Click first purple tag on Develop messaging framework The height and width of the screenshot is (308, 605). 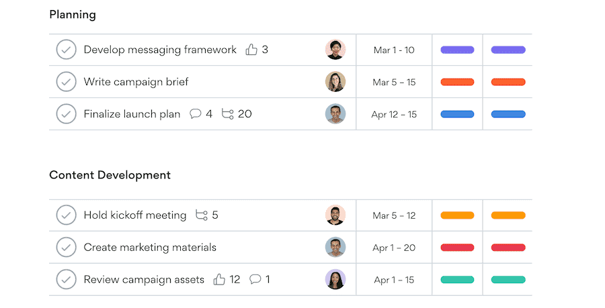tap(457, 50)
